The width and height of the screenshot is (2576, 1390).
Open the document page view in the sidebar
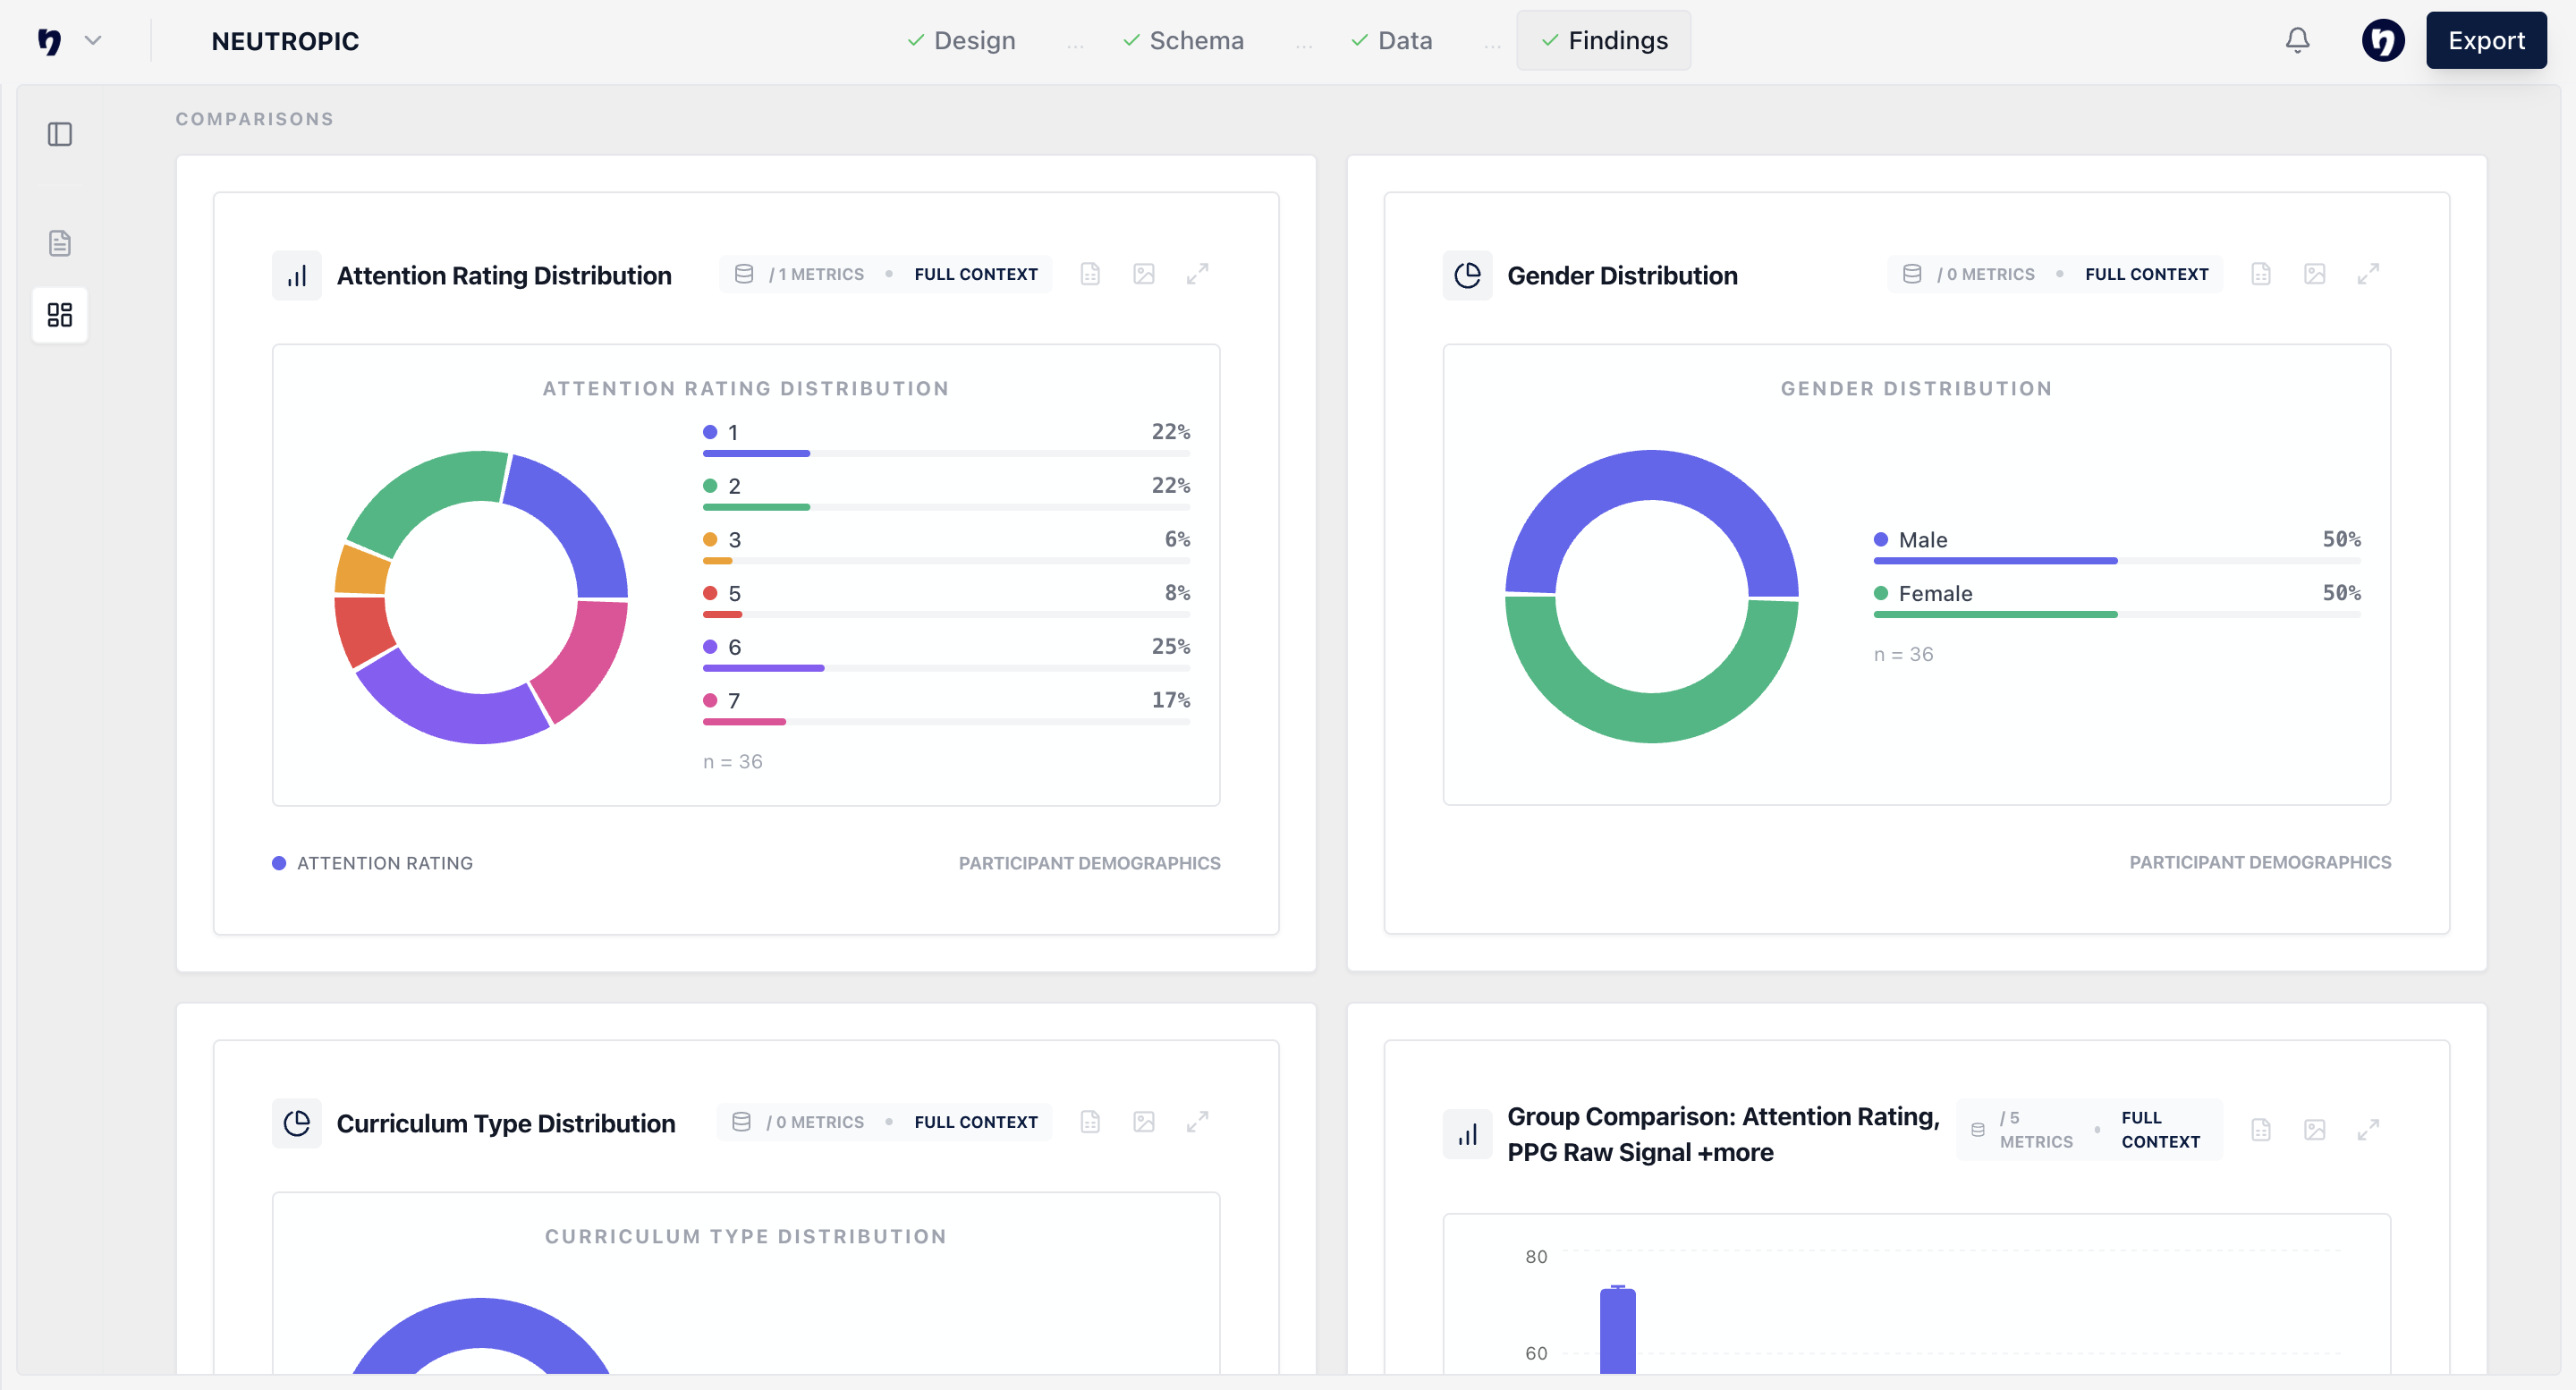pos(59,242)
